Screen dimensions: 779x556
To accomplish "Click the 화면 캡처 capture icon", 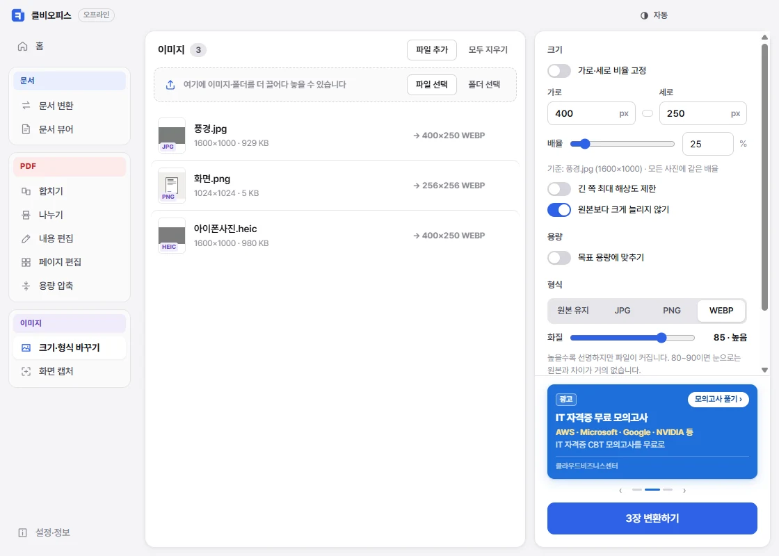I will pyautogui.click(x=26, y=371).
